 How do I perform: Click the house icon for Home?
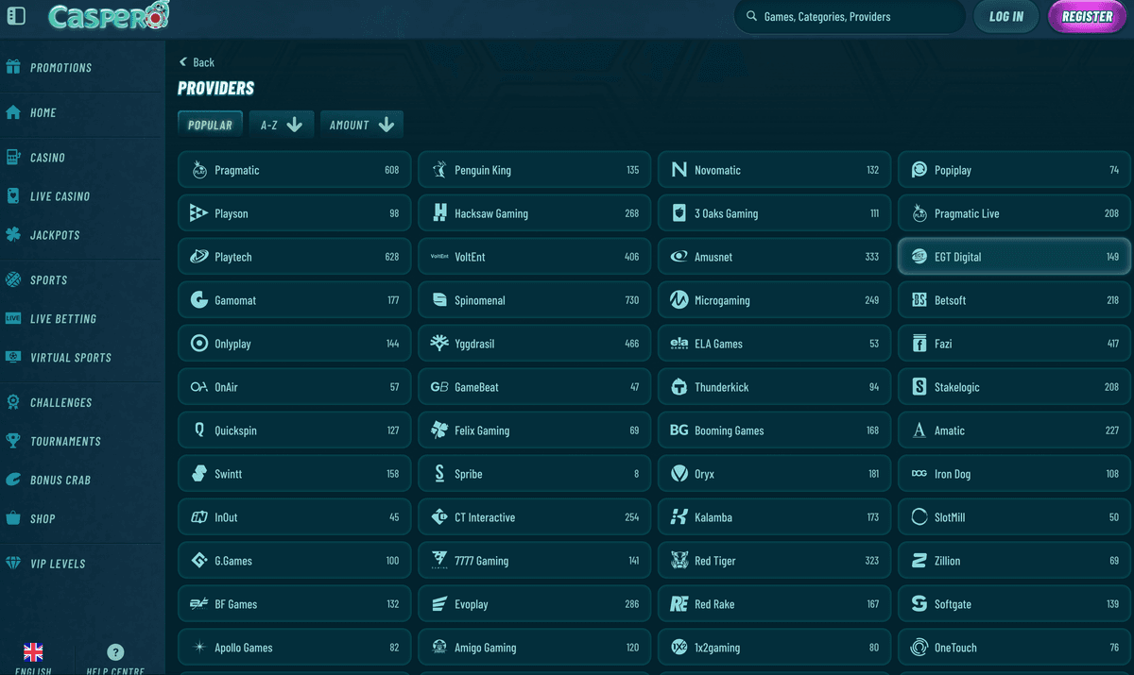point(13,112)
